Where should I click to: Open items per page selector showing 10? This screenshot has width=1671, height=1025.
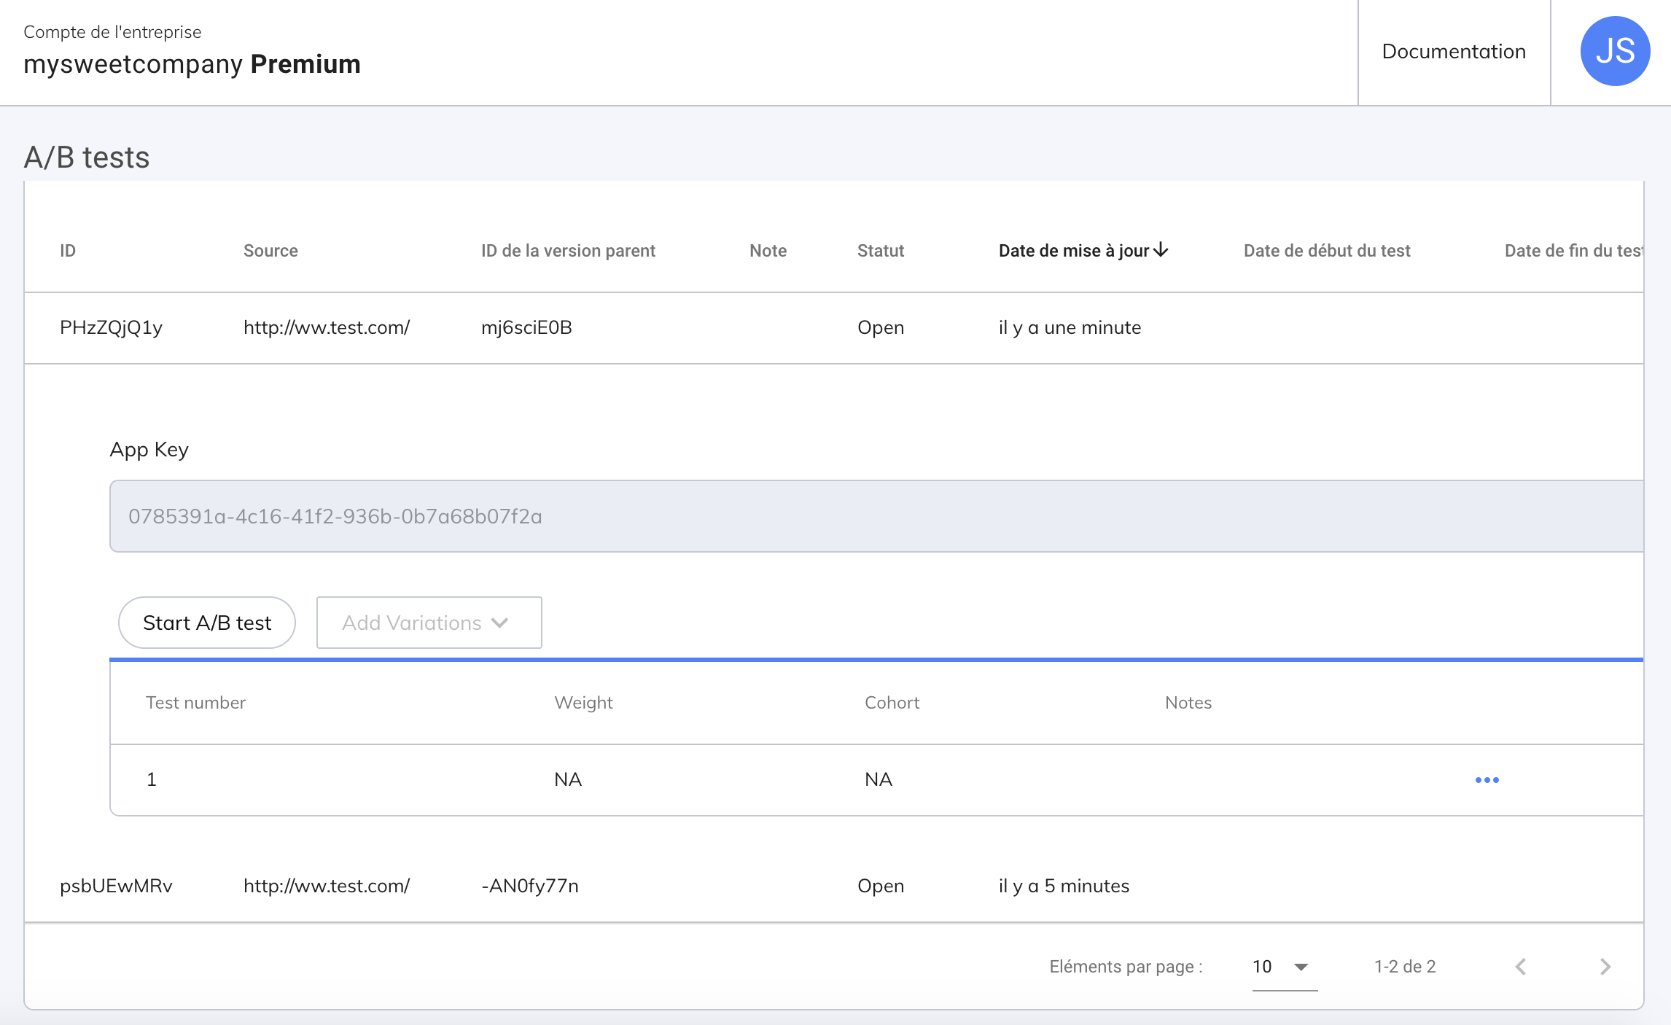click(1284, 967)
